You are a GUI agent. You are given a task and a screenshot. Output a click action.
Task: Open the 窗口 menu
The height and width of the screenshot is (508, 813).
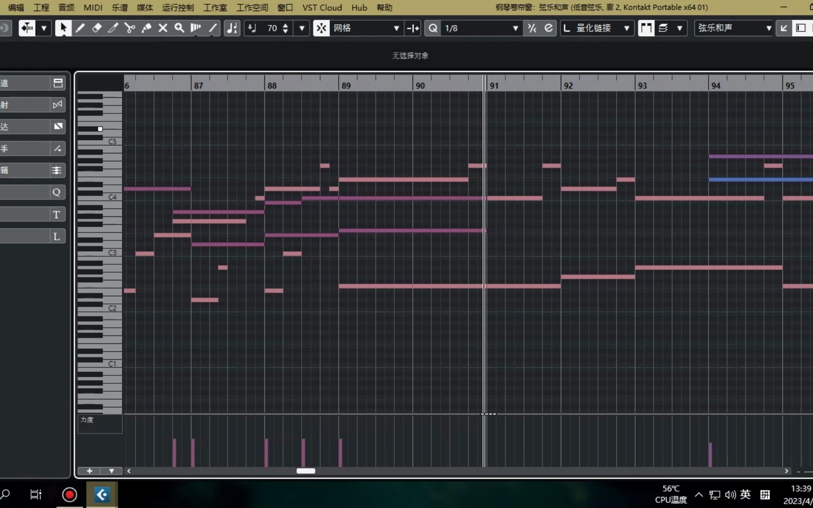[285, 8]
